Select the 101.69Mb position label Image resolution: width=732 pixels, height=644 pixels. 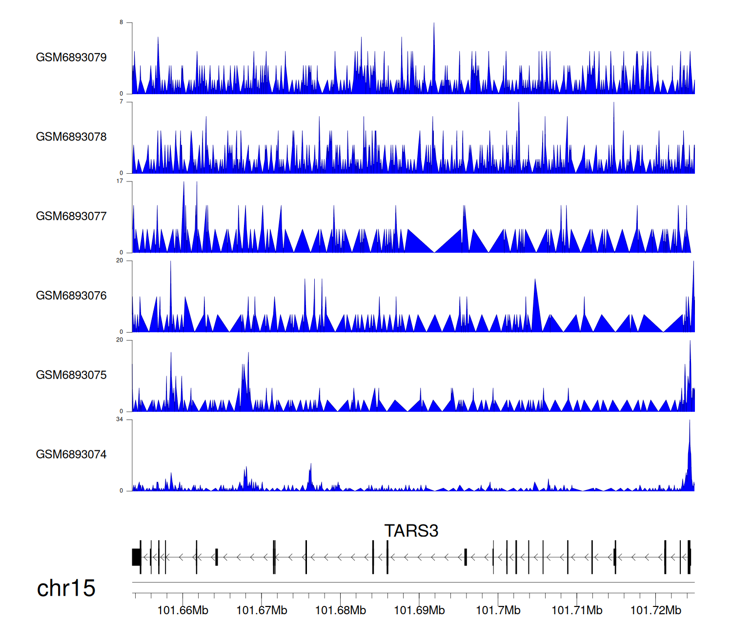[x=419, y=611]
